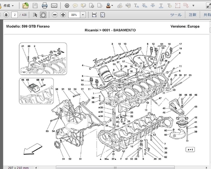
Task: Click part number 4 label
Action: pyautogui.click(x=83, y=65)
